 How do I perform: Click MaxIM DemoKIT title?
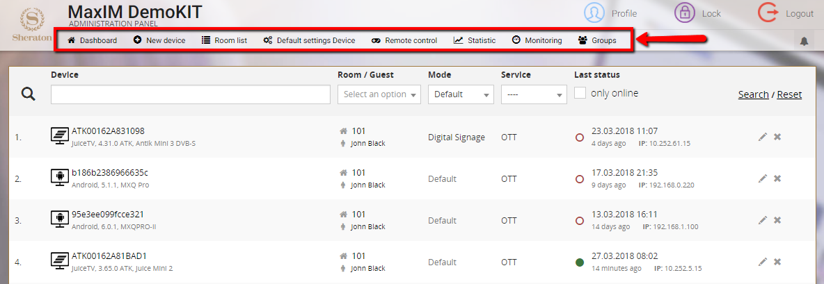pyautogui.click(x=135, y=12)
